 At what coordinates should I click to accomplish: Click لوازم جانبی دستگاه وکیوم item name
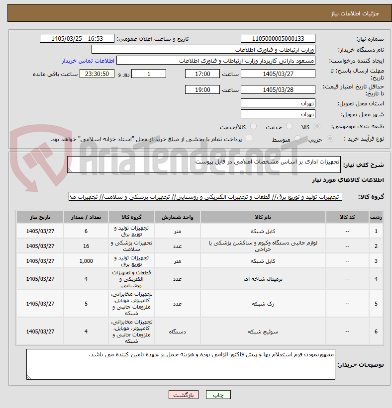click(263, 246)
